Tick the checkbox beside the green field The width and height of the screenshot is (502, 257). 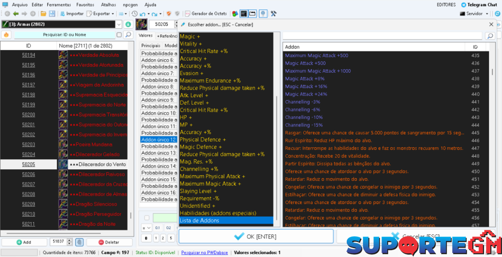click(147, 218)
